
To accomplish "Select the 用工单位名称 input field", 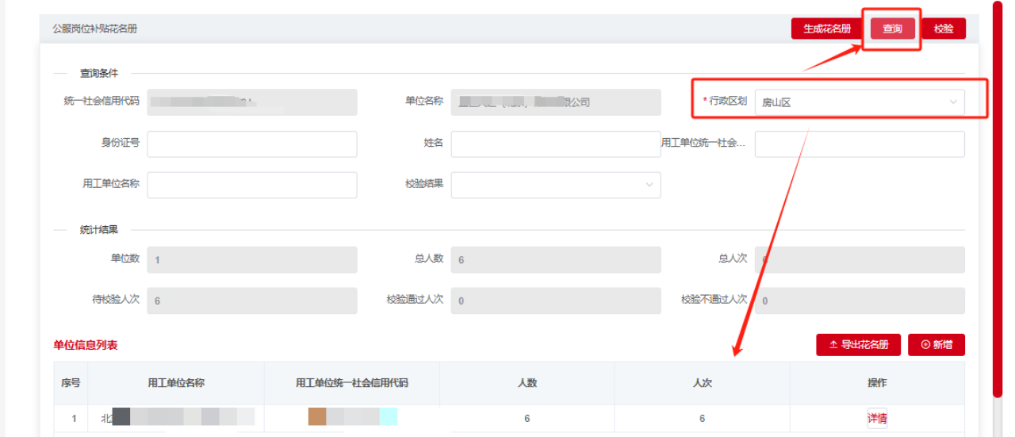I will point(251,185).
